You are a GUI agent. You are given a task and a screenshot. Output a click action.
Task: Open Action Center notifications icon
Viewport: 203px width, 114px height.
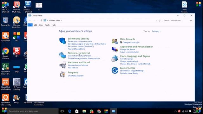(190, 111)
